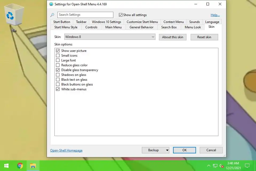Close the Open-Shell settings window
This screenshot has height=171, width=256.
click(220, 4)
